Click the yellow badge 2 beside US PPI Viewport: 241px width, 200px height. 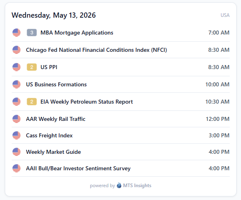[x=32, y=67]
